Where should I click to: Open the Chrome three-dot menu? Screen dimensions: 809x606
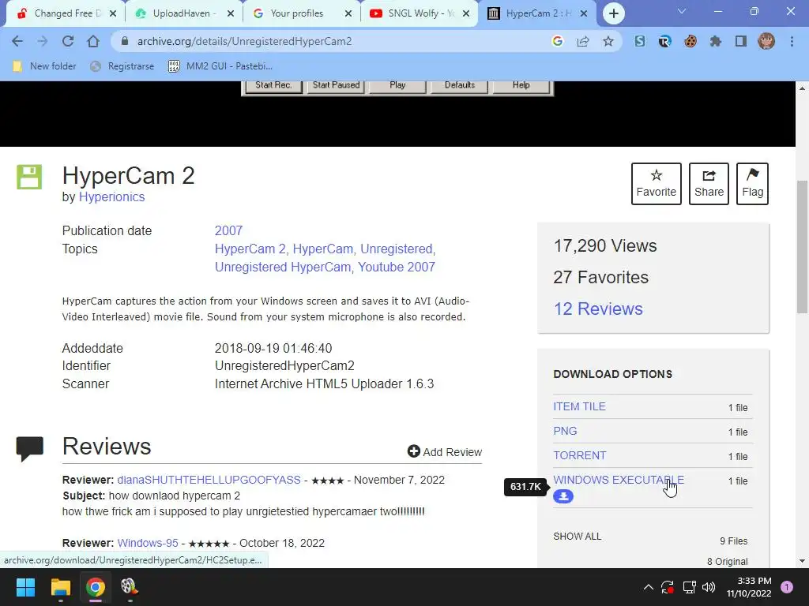[792, 41]
